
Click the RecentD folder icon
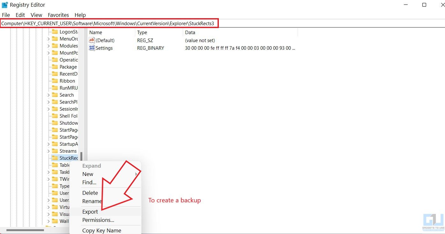(x=55, y=74)
